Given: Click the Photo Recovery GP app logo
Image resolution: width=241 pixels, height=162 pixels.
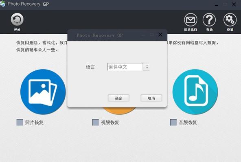Looking at the screenshot, I should [x=2, y=4].
